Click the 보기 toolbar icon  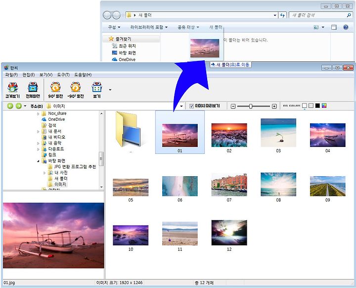97,90
